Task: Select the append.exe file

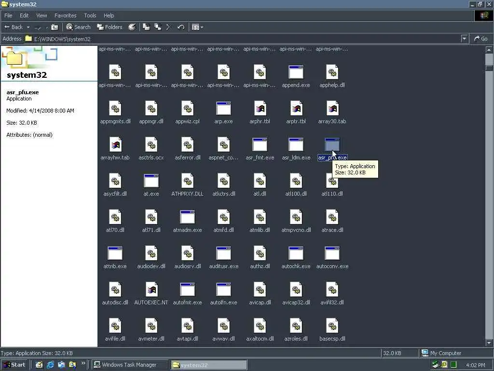Action: [x=296, y=76]
